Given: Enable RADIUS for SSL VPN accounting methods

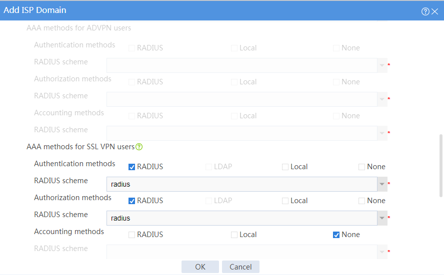Looking at the screenshot, I should tap(131, 235).
